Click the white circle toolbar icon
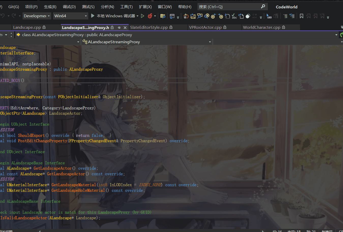Screen dimensions: 343x232 coord(248,16)
